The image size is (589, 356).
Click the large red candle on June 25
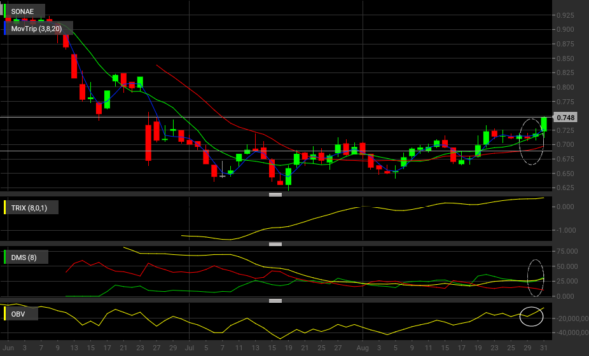148,142
